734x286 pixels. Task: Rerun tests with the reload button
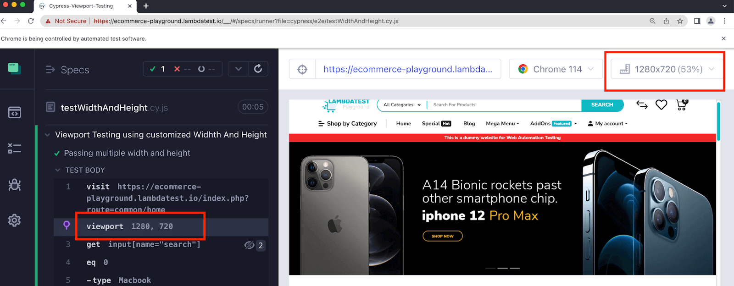(258, 69)
